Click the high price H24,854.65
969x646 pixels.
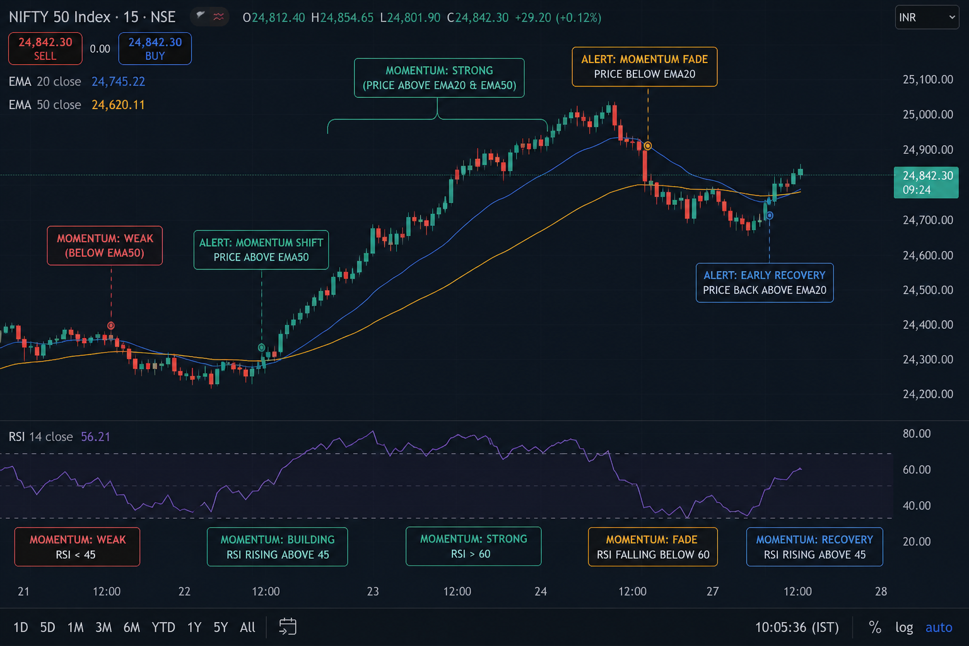[x=343, y=18]
